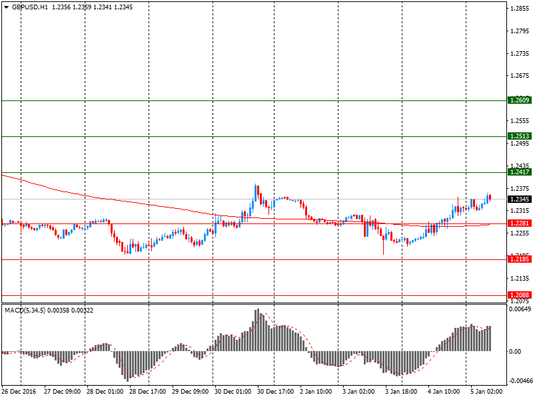Viewport: 533px width, 399px height.
Task: Select the 1.2281 red level label
Action: [x=520, y=223]
